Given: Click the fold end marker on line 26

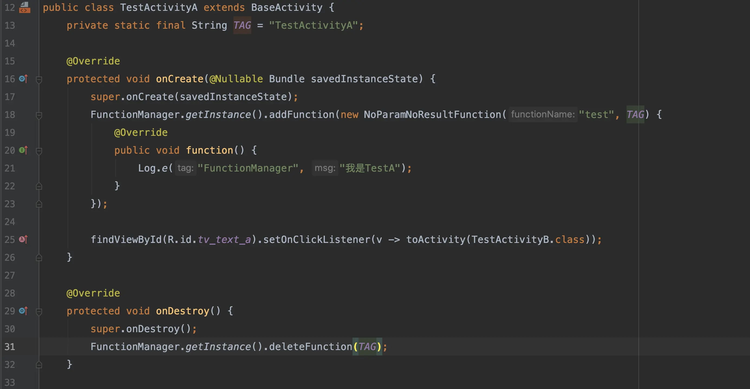Looking at the screenshot, I should click(x=39, y=258).
